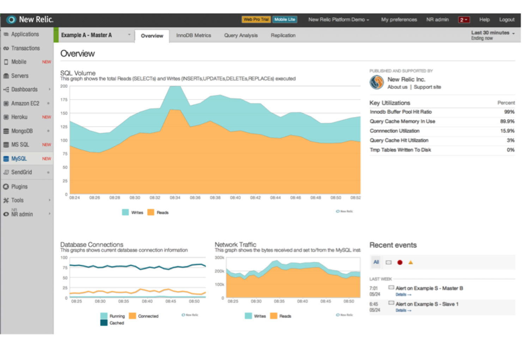Open Details for Example S - Slave 1 alert
522x348 pixels.
(403, 310)
